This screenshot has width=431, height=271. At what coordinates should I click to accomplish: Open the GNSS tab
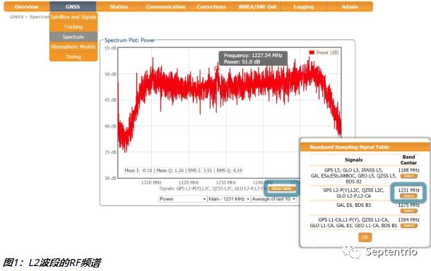73,6
